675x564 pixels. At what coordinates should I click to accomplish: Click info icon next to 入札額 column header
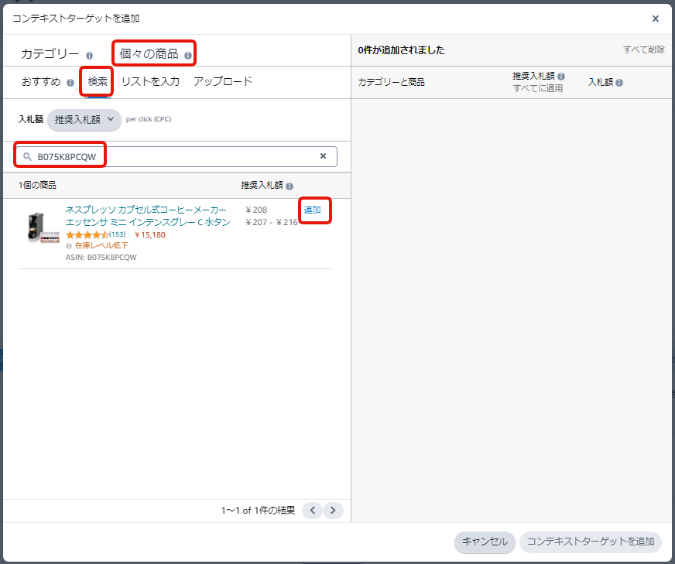point(619,83)
